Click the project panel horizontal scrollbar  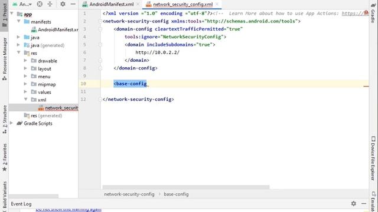(34, 196)
